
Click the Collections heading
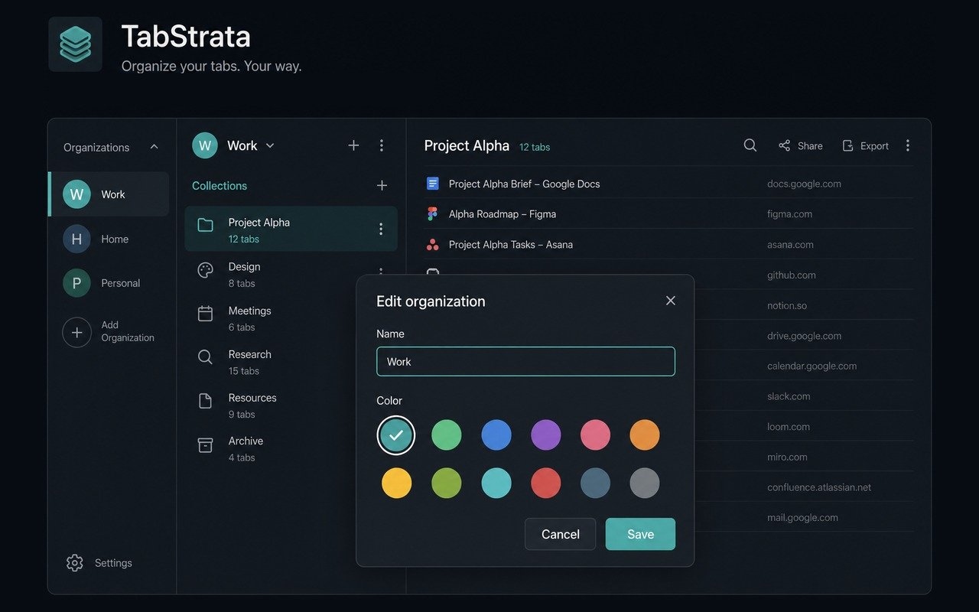(x=220, y=186)
